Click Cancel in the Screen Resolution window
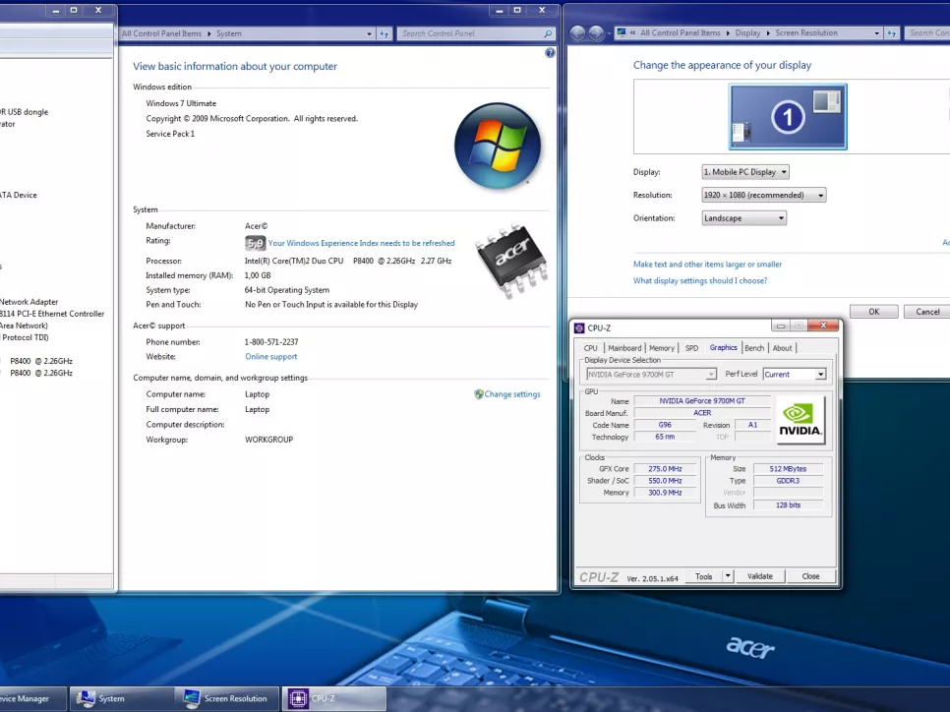The image size is (950, 712). click(x=927, y=312)
